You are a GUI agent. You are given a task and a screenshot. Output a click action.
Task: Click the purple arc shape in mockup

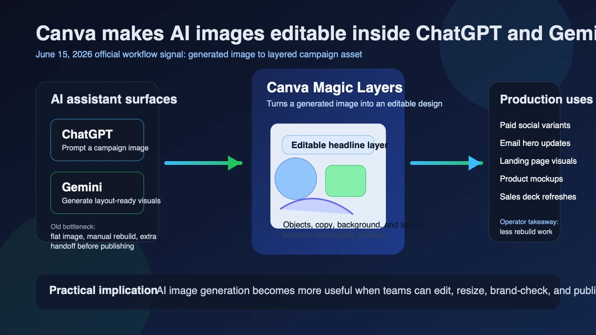316,207
